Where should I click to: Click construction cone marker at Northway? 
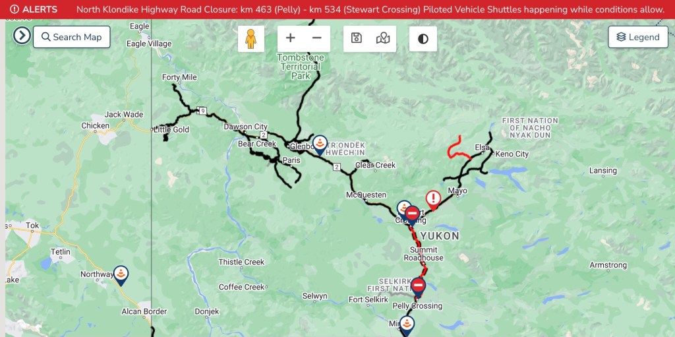pos(121,275)
